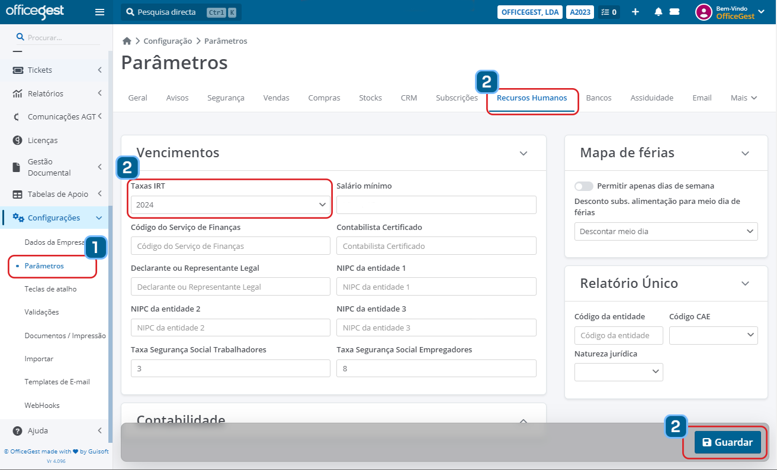Screen dimensions: 777x470
Task: Expand the Mais tab dropdown
Action: 744,98
